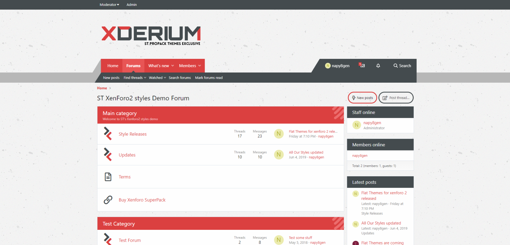Click napy8gen avatar in Staff online block
Screen dimensions: 510x245
click(357, 125)
